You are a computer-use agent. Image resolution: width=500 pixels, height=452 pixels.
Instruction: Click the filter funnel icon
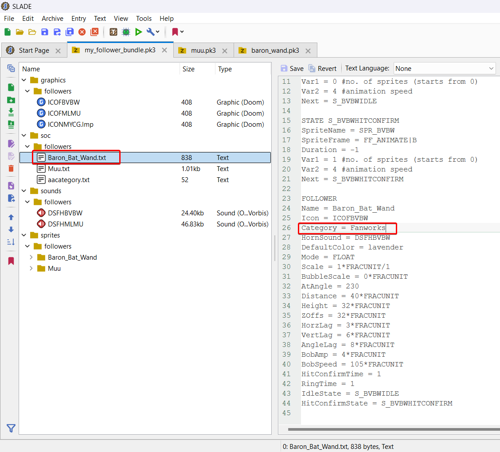11,428
